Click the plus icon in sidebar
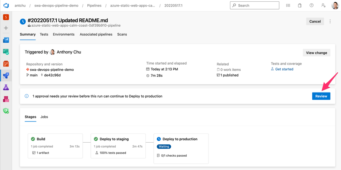 (x=6, y=28)
